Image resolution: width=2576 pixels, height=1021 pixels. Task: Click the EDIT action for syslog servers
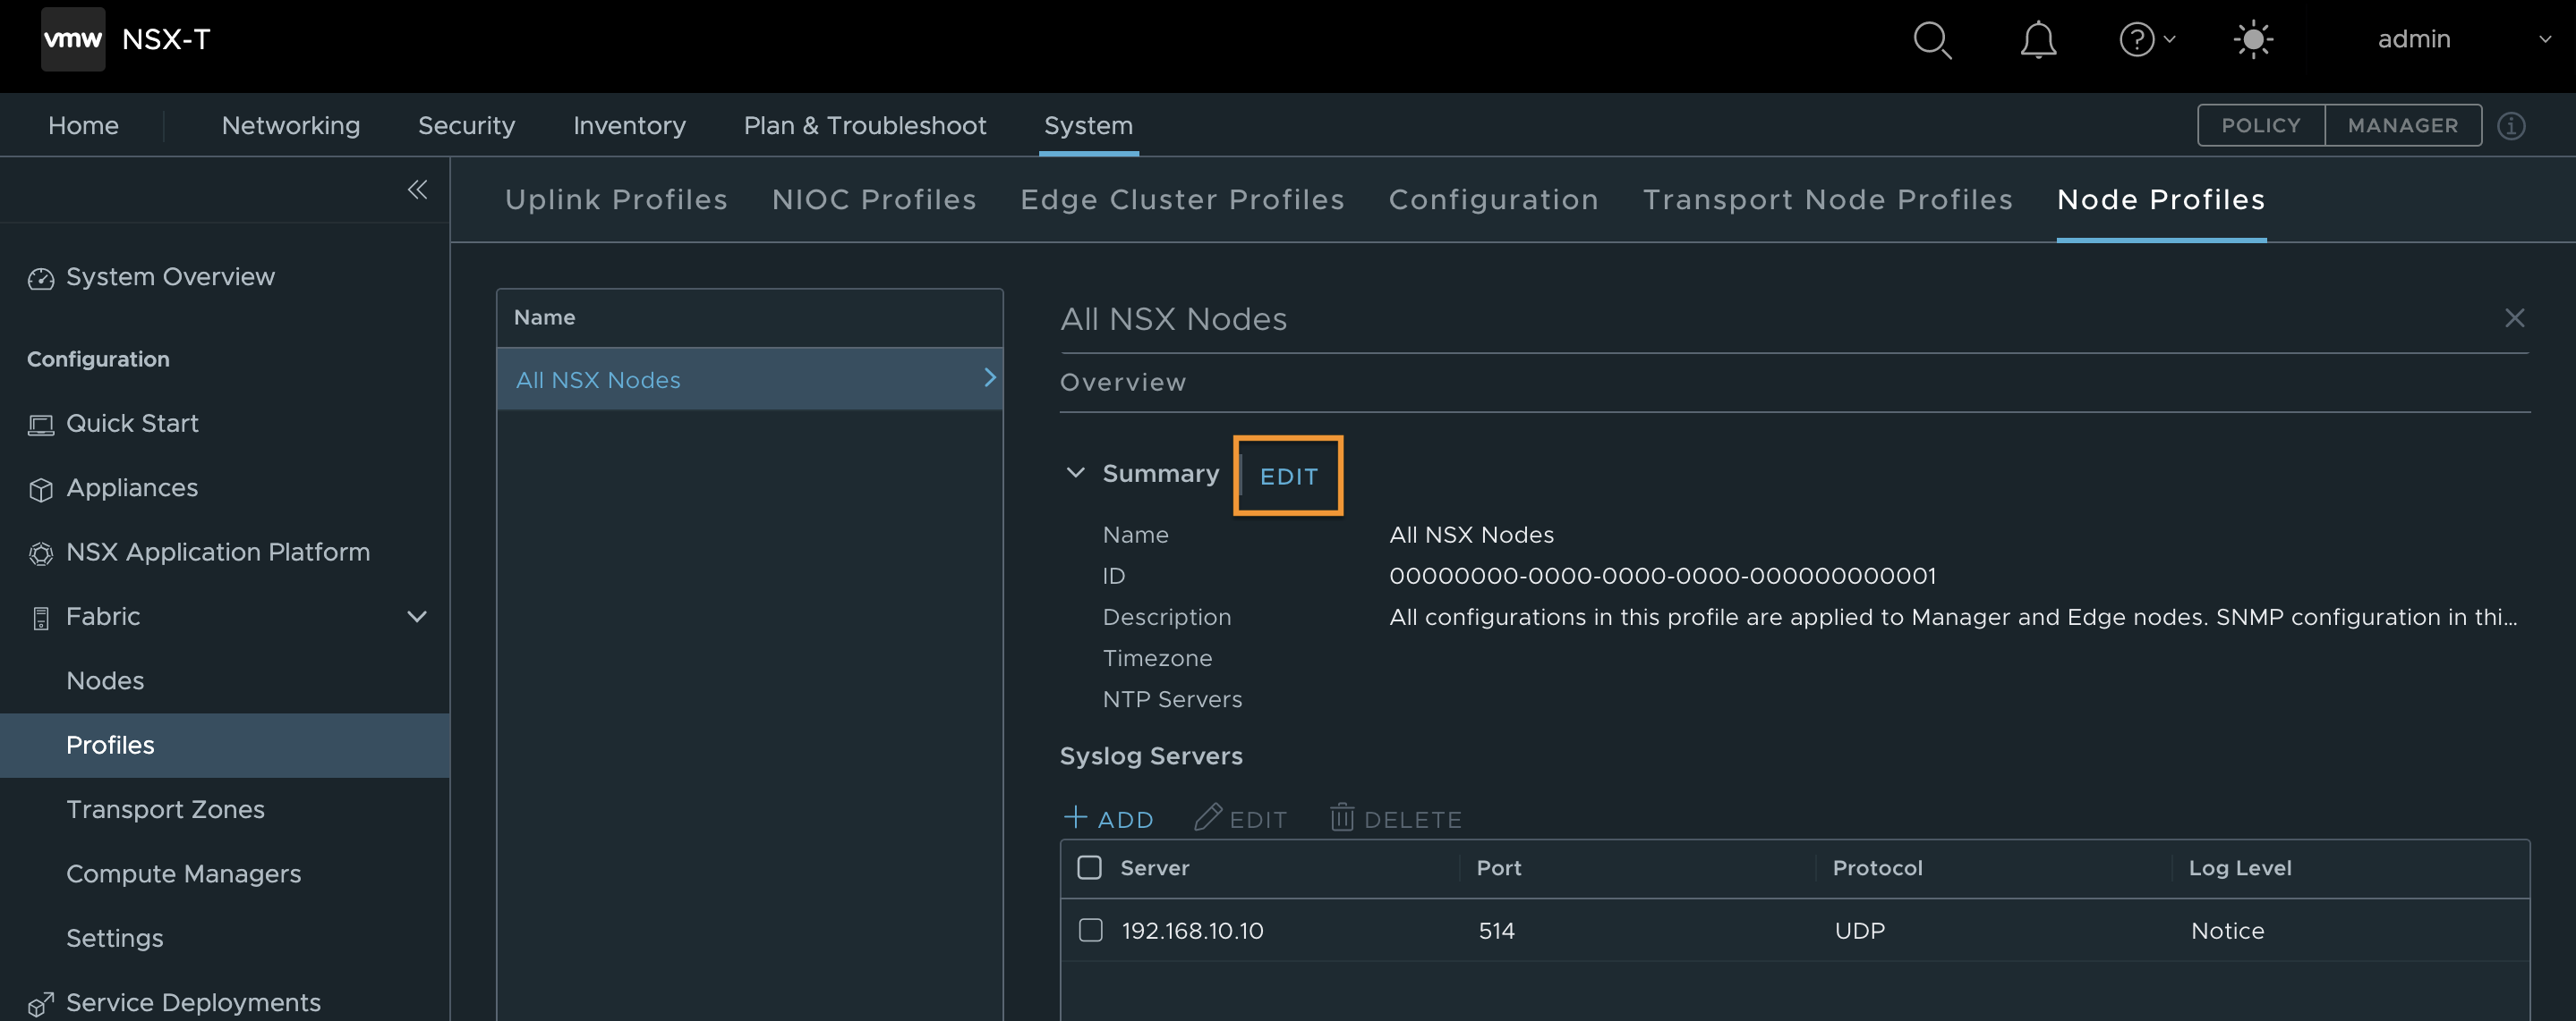coord(1240,817)
